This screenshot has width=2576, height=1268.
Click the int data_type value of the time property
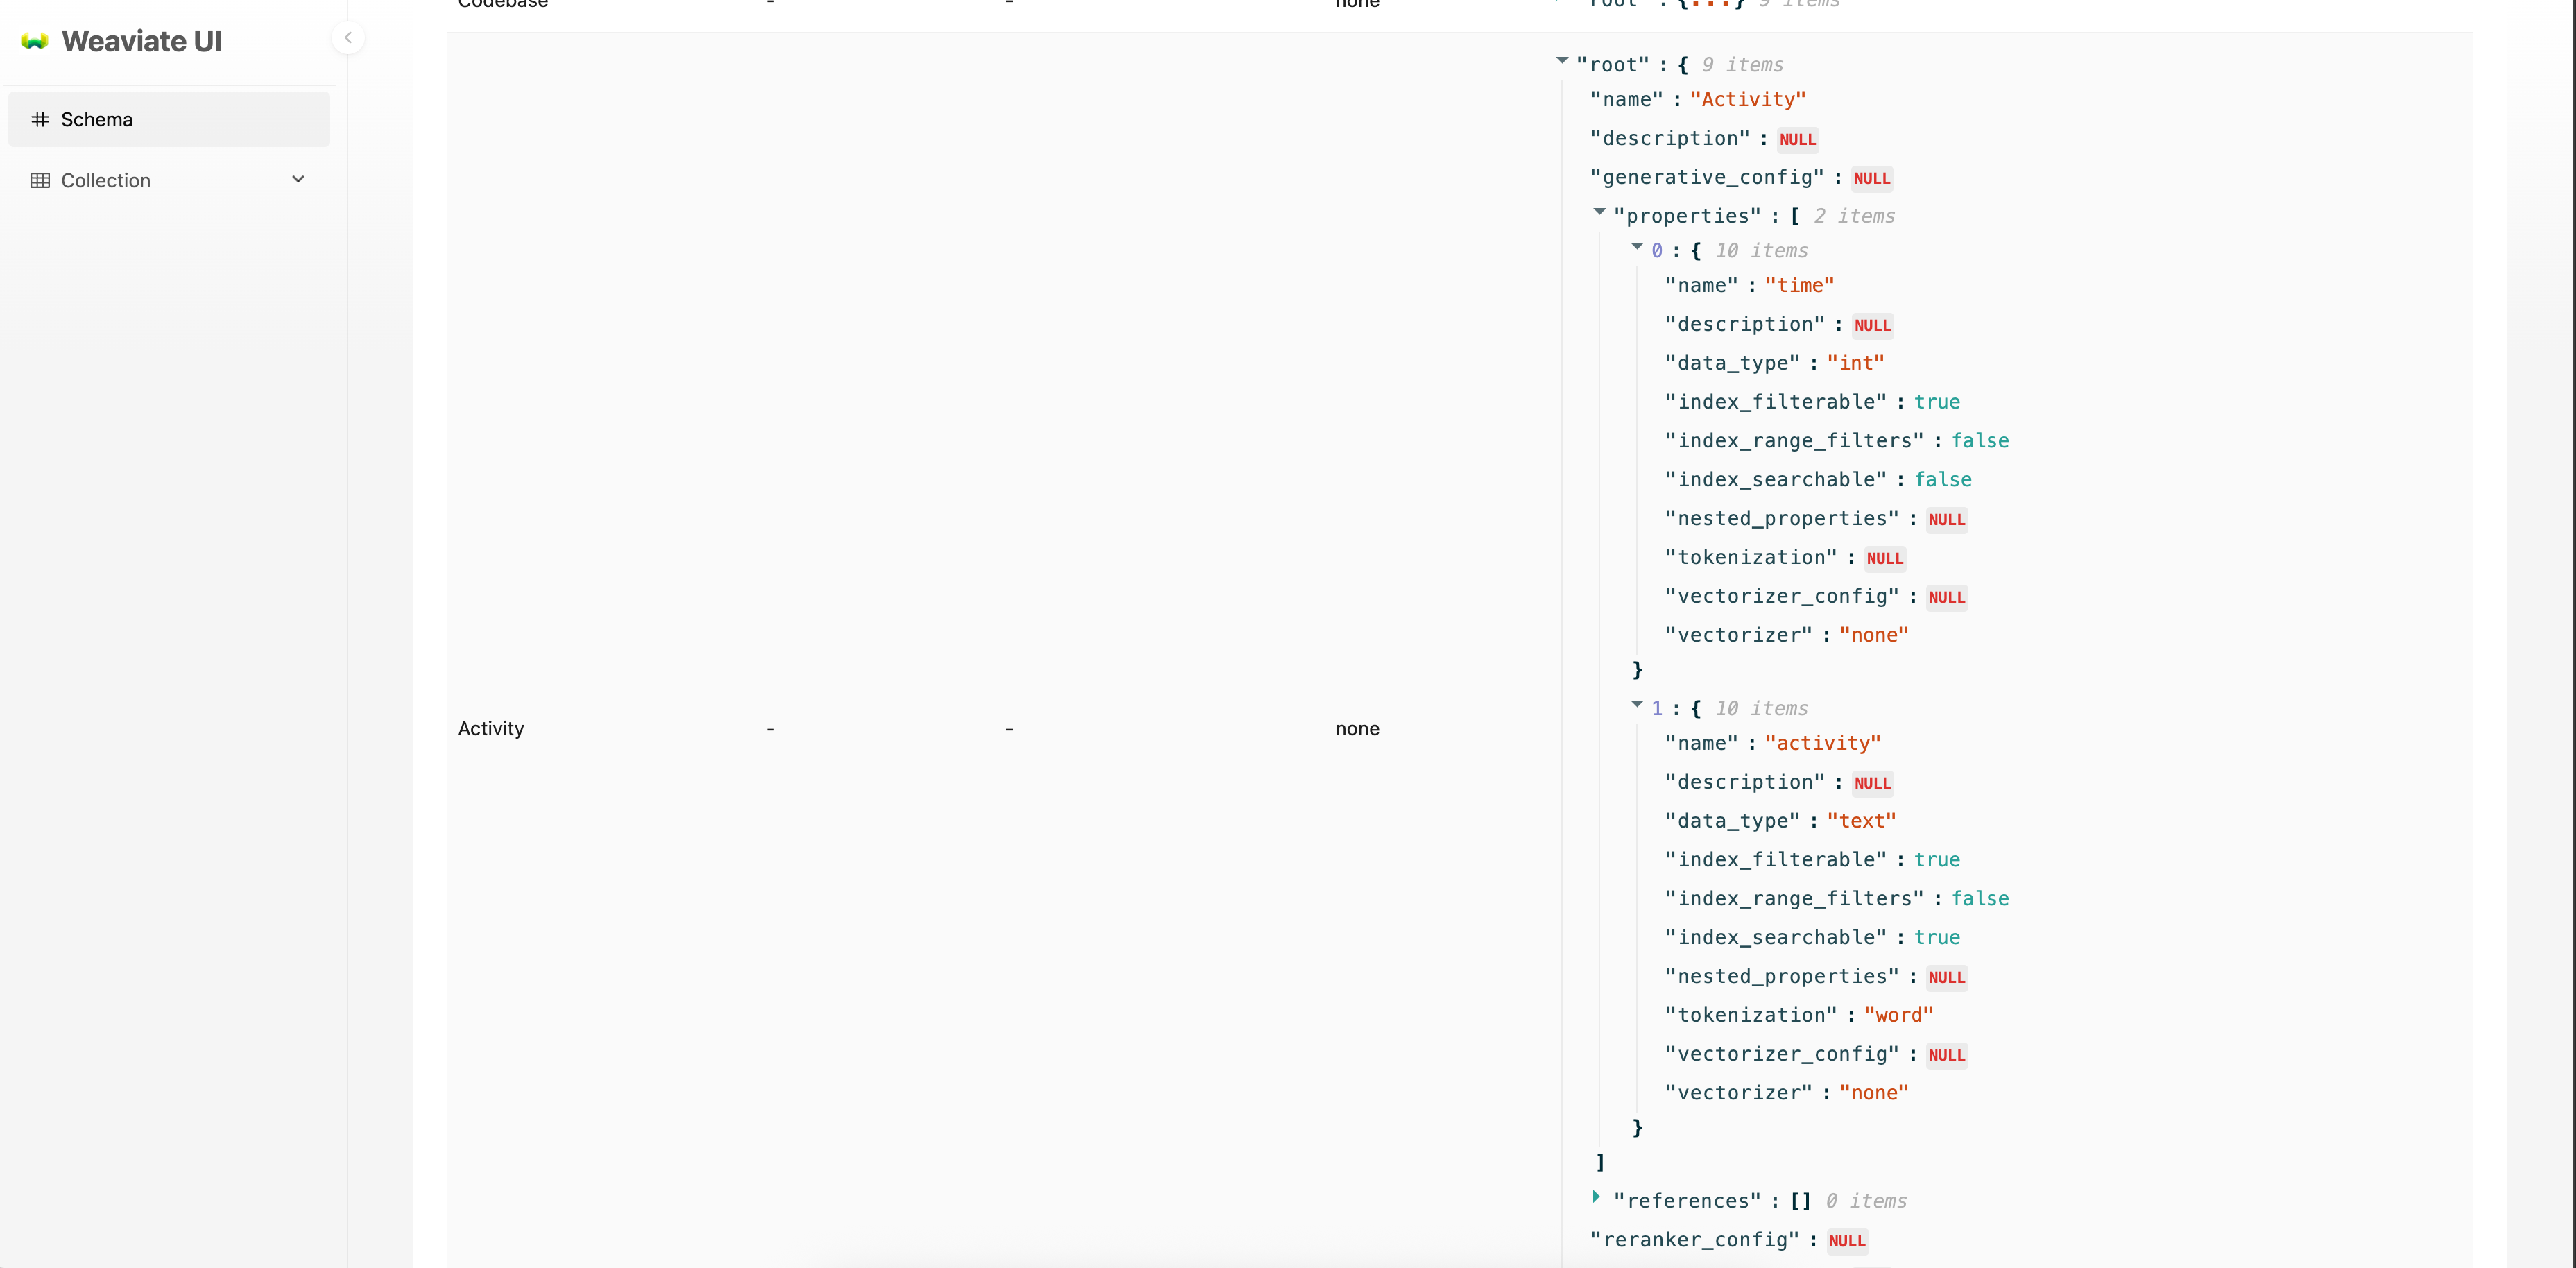point(1855,362)
